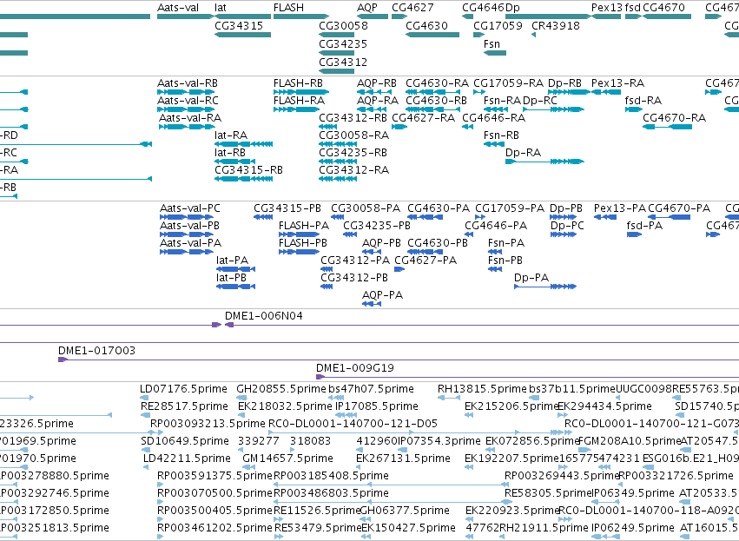Select transcript Aats-val-RC

point(188,101)
